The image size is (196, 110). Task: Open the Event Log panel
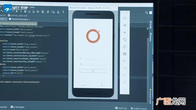pos(121,108)
